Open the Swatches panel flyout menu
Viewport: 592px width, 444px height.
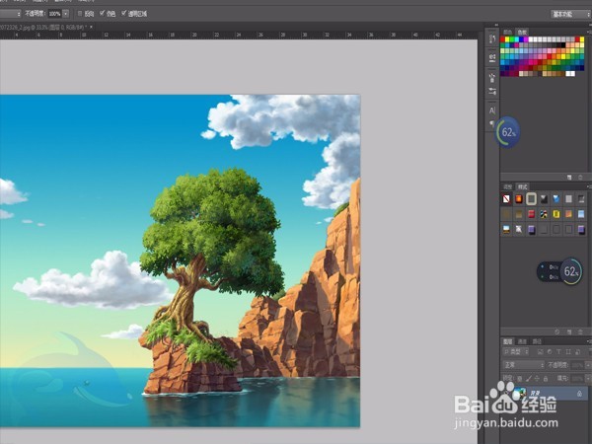tap(588, 33)
